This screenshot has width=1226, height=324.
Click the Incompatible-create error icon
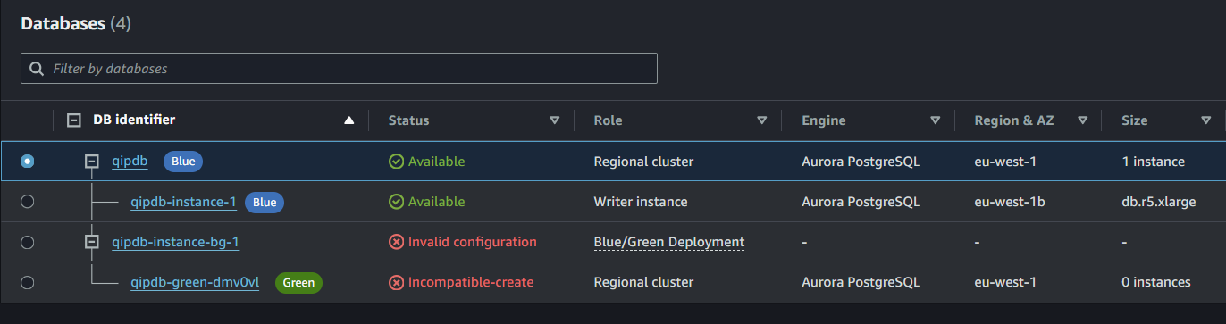click(x=396, y=282)
